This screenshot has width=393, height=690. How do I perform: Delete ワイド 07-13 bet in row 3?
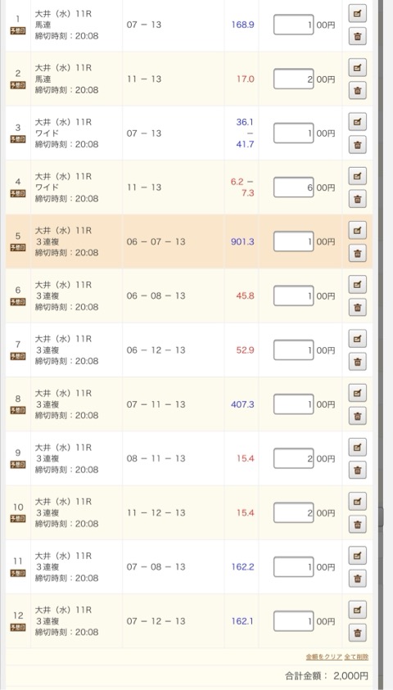click(x=357, y=145)
